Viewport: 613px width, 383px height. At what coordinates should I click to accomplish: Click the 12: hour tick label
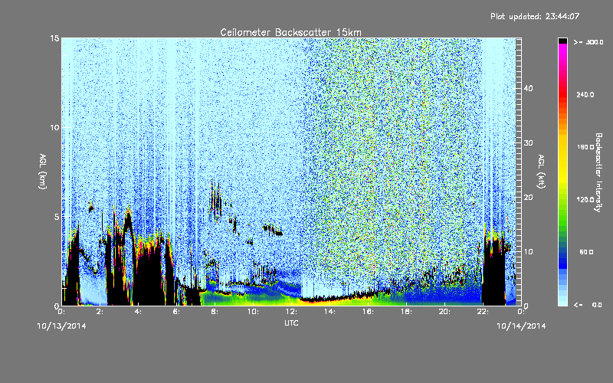pyautogui.click(x=291, y=312)
